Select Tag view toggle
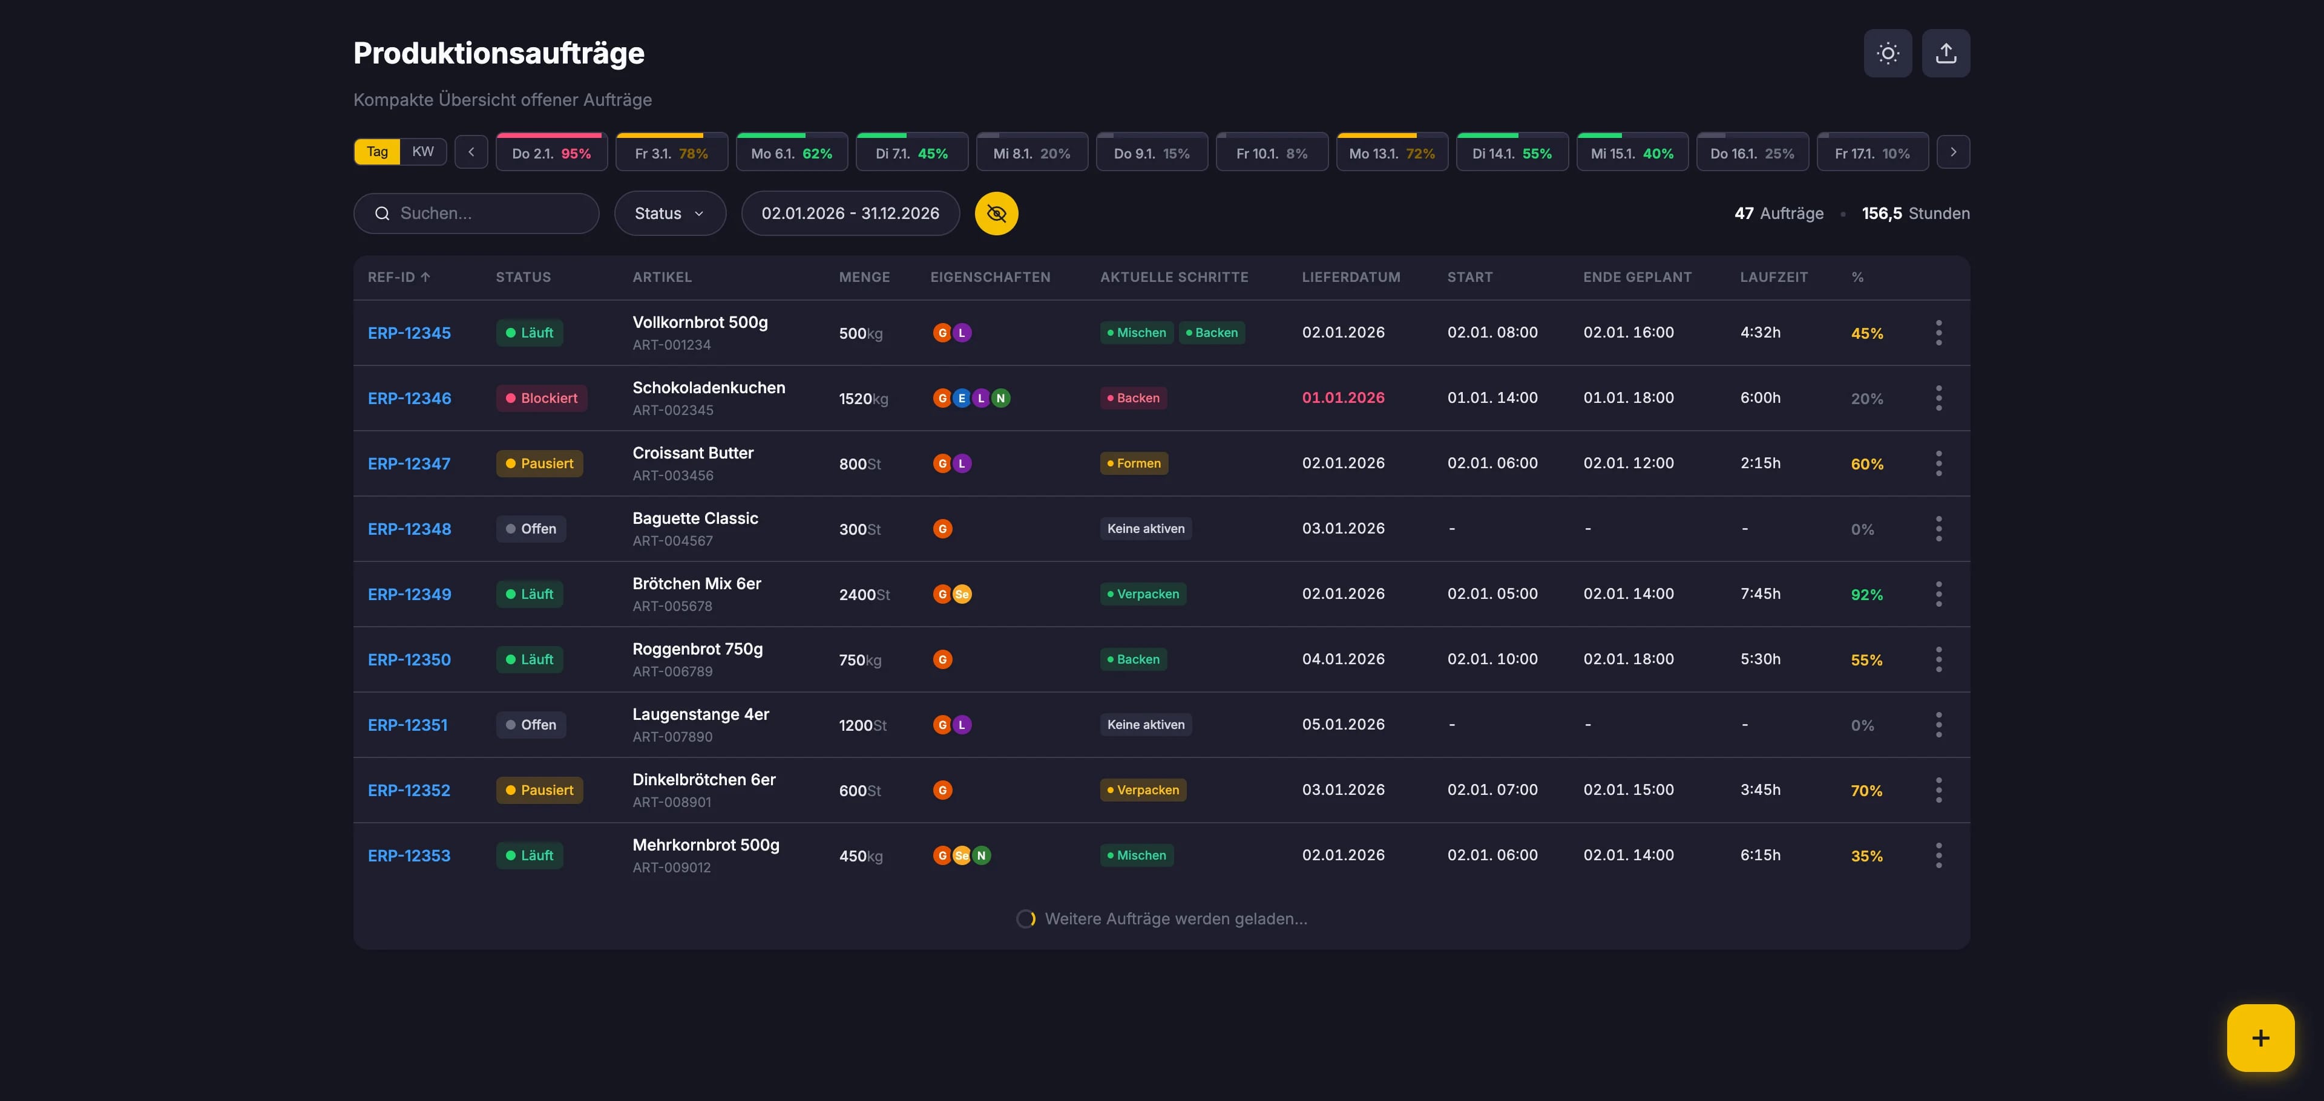 click(377, 151)
